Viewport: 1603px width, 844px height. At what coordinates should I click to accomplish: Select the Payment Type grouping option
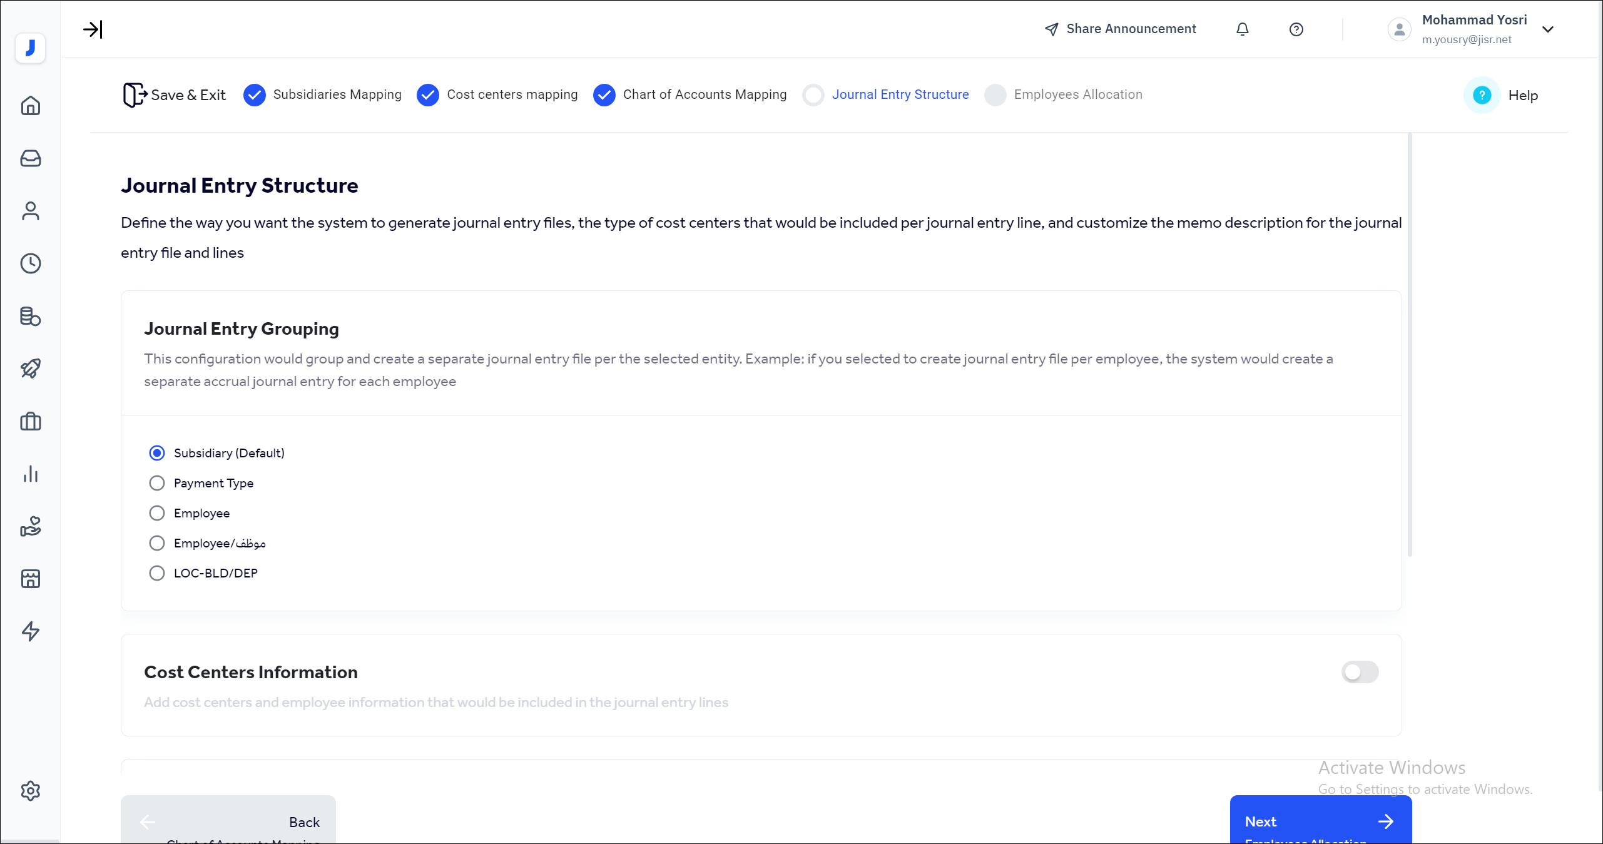pos(156,482)
